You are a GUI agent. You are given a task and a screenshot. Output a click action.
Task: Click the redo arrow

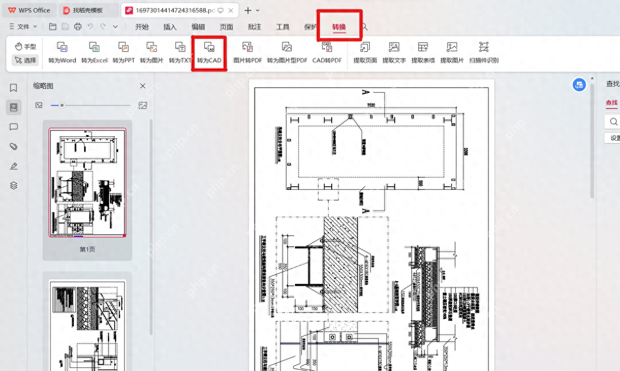click(x=103, y=26)
